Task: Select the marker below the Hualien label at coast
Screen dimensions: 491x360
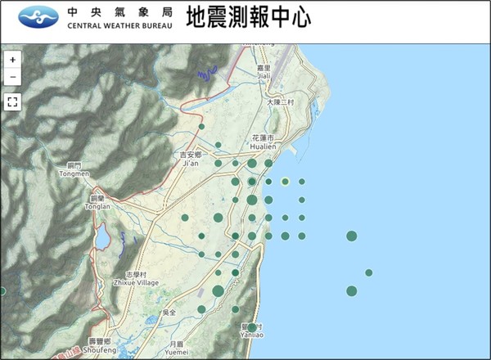Action: tap(268, 163)
